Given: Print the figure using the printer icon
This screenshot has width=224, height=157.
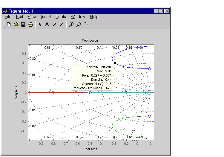Looking at the screenshot, I should click(30, 25).
